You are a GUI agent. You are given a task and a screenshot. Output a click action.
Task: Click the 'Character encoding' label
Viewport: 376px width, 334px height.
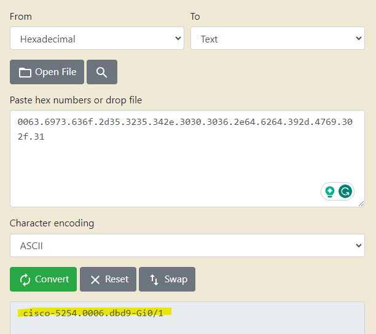click(52, 223)
